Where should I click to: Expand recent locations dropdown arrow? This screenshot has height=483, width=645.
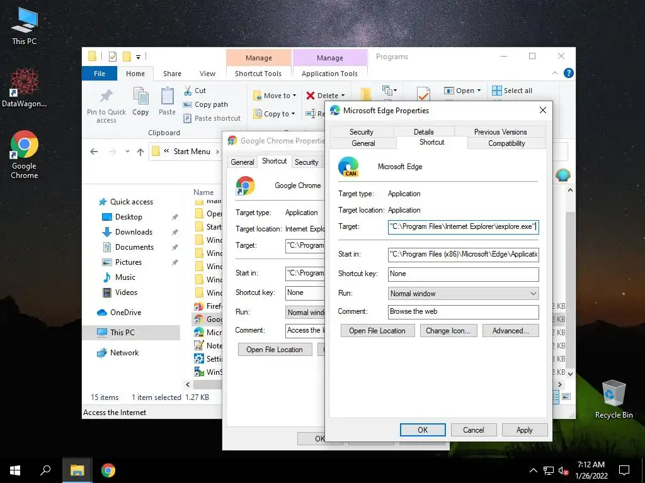tap(127, 152)
